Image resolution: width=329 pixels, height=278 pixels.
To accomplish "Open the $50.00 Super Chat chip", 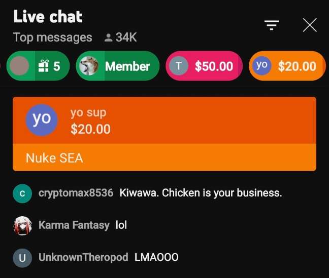I will tap(204, 66).
